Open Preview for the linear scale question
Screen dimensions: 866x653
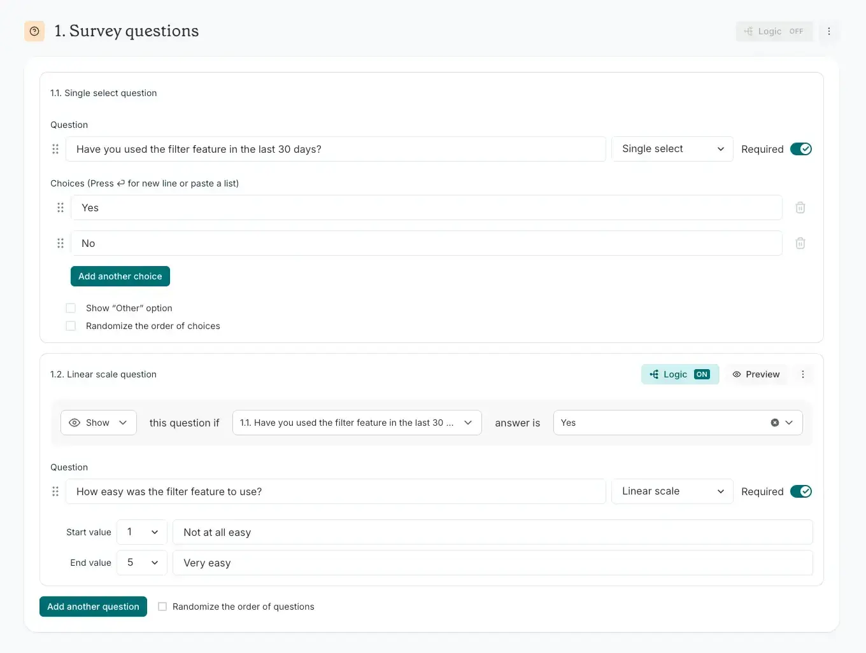coord(756,374)
